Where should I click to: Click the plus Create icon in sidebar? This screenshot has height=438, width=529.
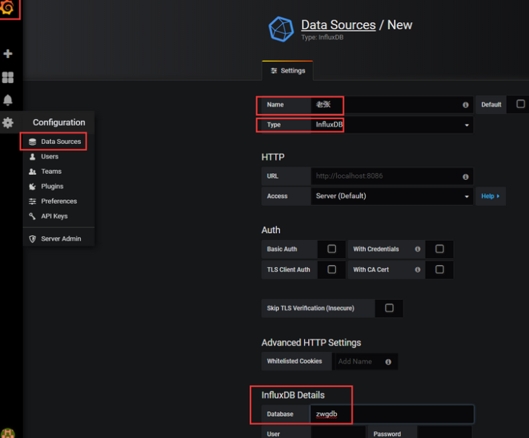coord(8,53)
